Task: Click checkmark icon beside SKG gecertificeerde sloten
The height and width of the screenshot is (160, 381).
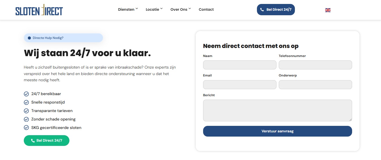Action: click(26, 128)
